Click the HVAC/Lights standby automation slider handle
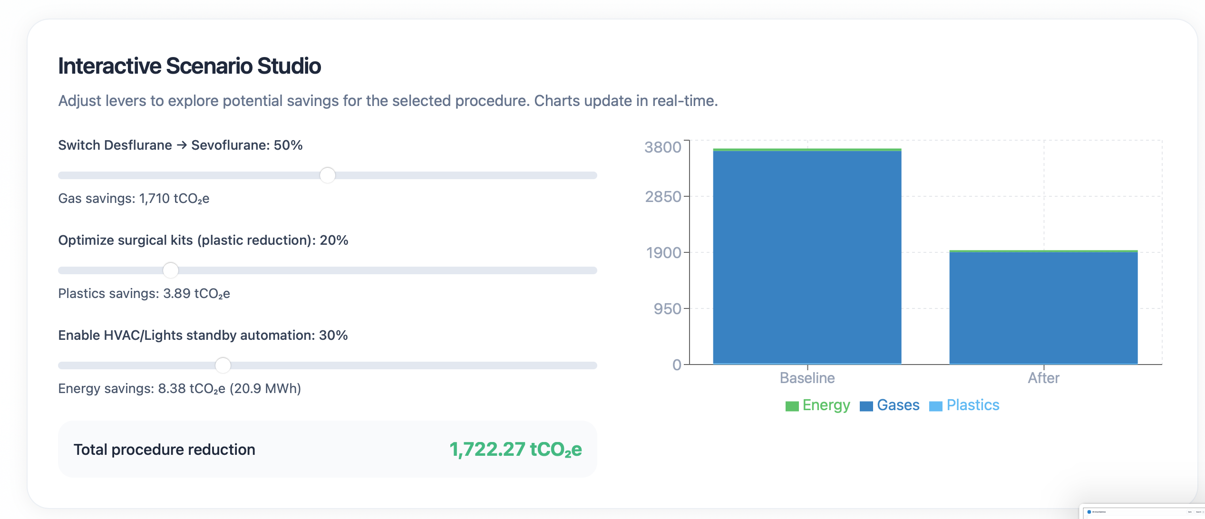The width and height of the screenshot is (1205, 519). coord(223,365)
